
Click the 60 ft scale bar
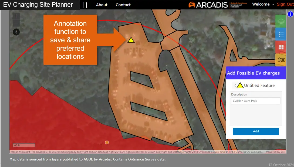coord(24,145)
